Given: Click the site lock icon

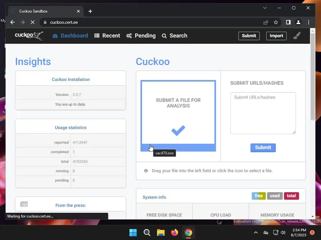Looking at the screenshot, I should tap(45, 22).
